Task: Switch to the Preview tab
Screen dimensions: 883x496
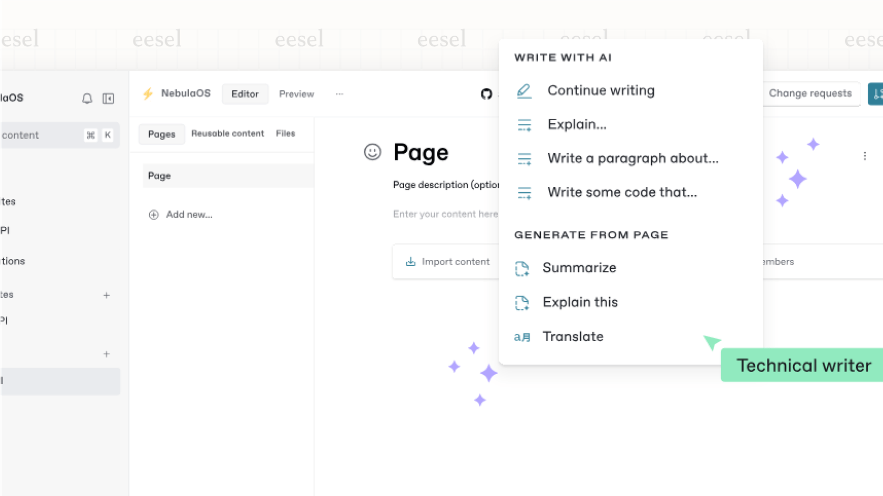Action: point(296,94)
